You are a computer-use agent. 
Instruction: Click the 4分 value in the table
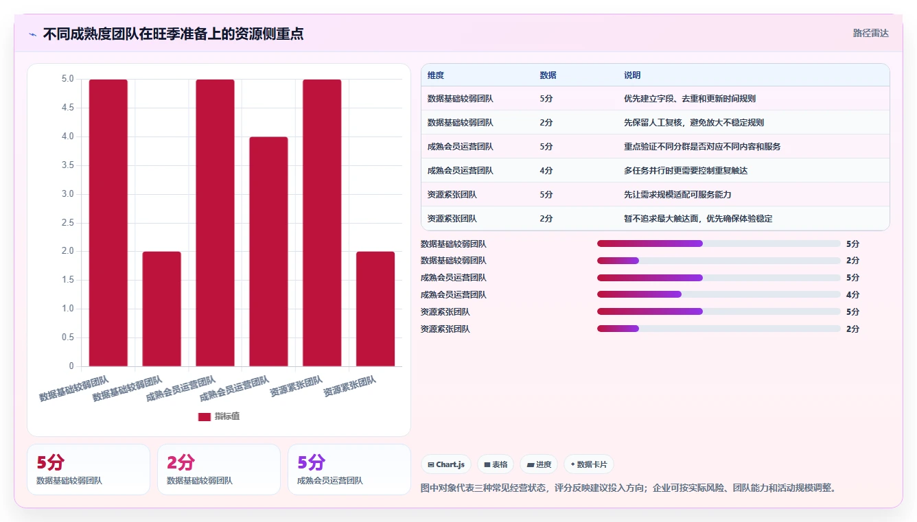tap(546, 171)
